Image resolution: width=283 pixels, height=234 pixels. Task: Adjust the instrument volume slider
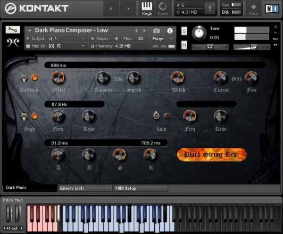click(x=251, y=47)
